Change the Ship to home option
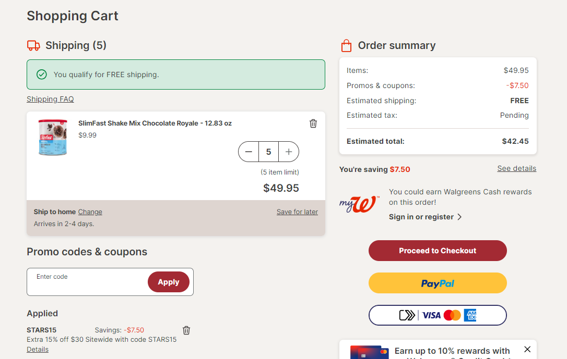 90,212
